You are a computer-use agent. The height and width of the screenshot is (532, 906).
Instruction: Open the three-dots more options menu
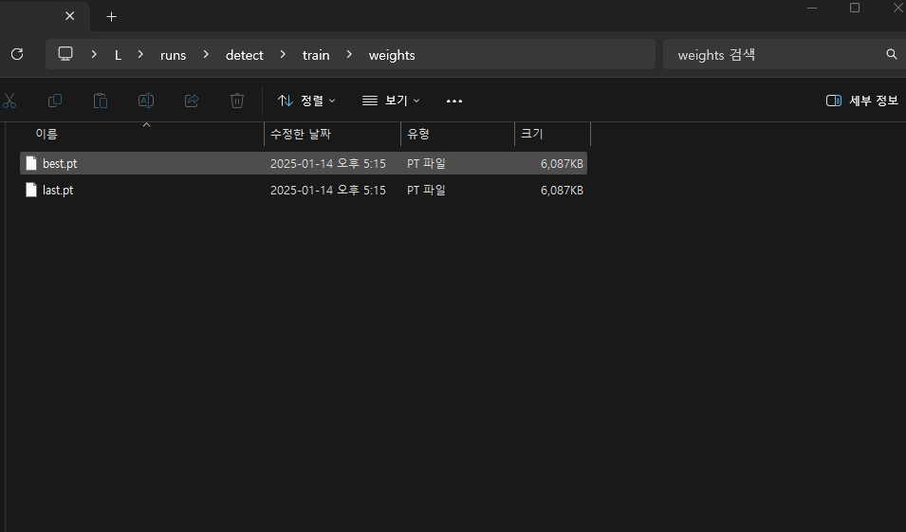tap(454, 101)
